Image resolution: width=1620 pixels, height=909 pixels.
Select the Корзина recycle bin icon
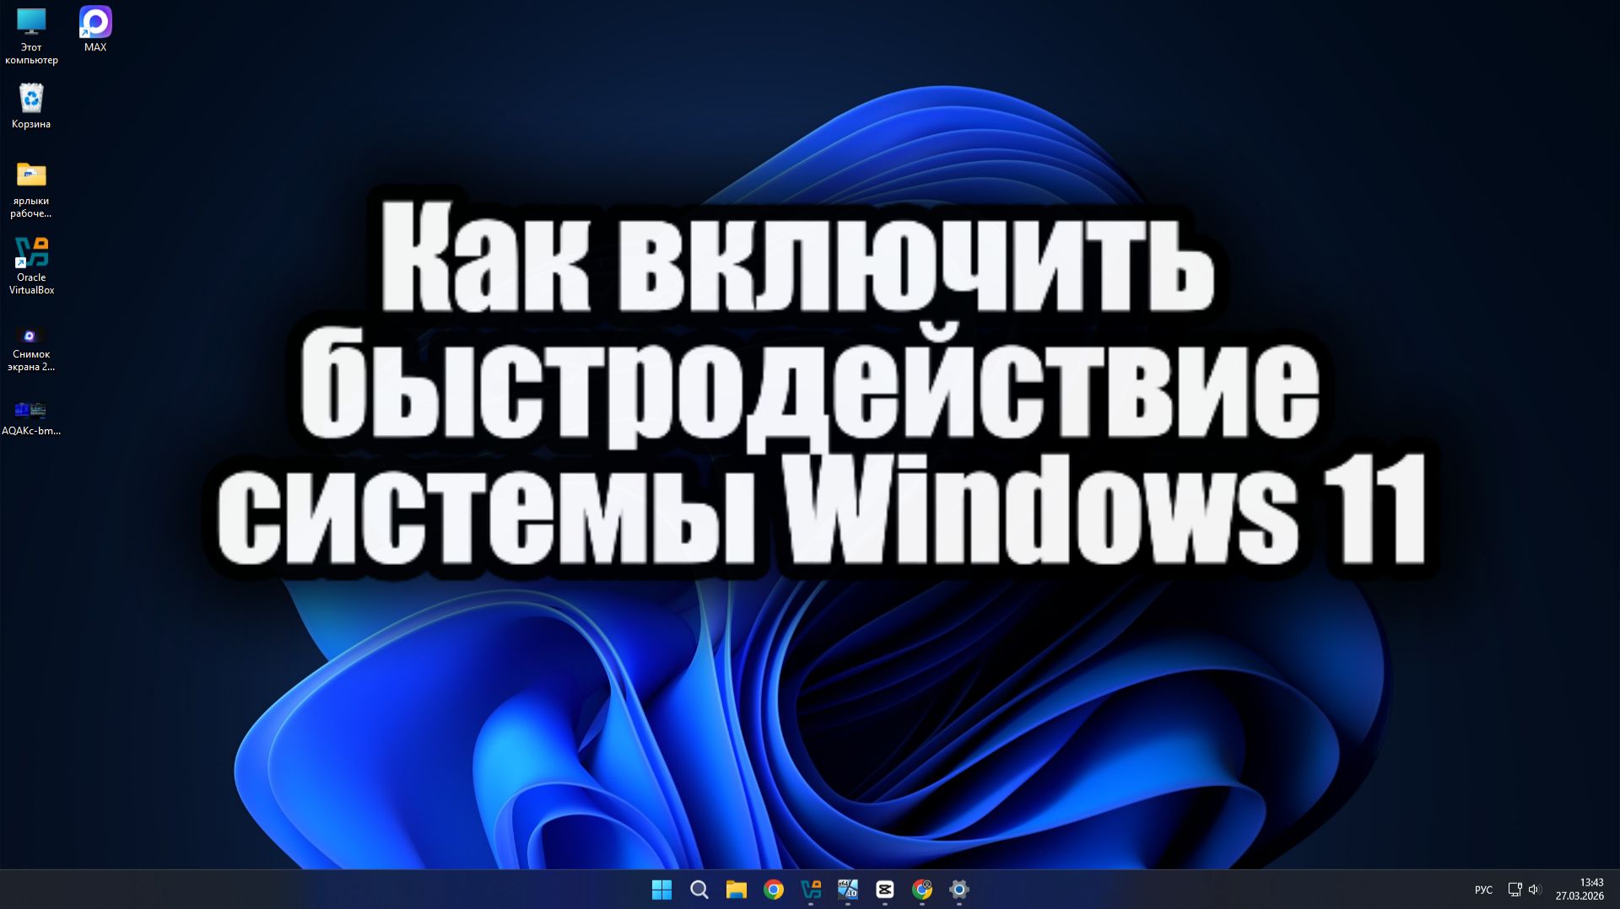point(31,105)
